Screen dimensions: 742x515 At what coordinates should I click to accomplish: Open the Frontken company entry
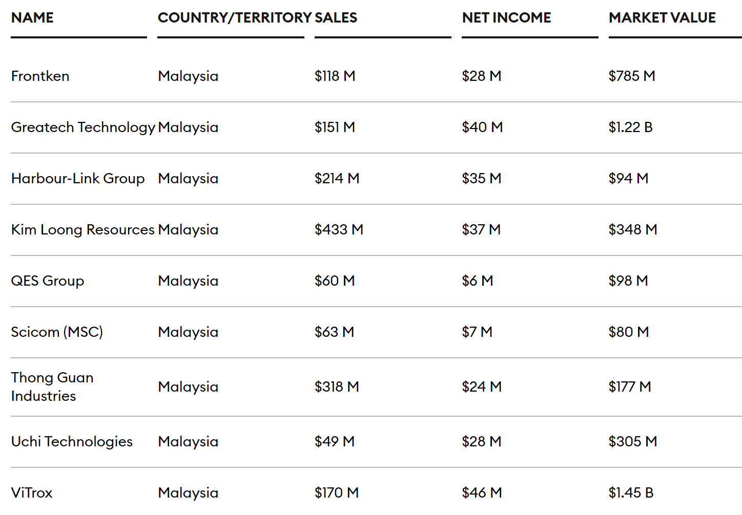40,76
